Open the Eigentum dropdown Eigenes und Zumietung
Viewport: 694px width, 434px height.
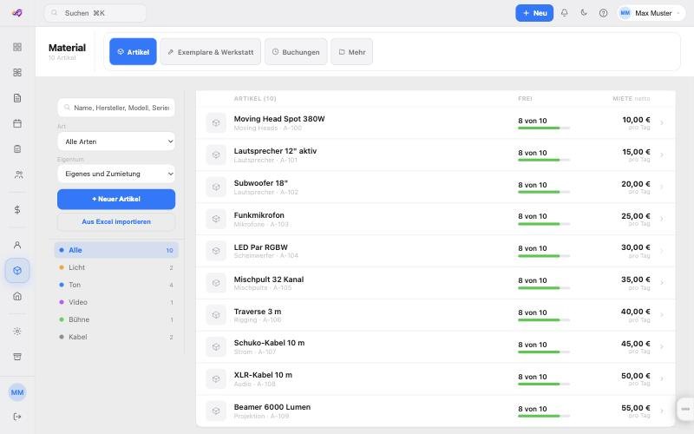click(x=116, y=174)
